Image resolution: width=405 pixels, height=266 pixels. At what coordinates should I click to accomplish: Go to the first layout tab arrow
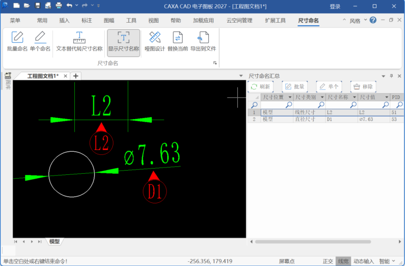coord(16,242)
